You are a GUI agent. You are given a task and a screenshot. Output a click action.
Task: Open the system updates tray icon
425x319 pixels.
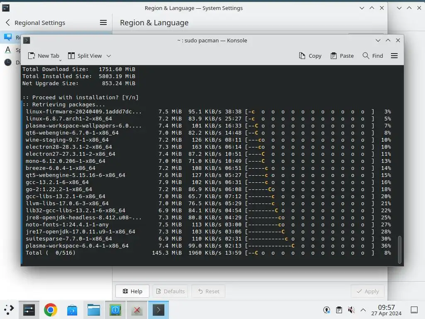coord(327,310)
